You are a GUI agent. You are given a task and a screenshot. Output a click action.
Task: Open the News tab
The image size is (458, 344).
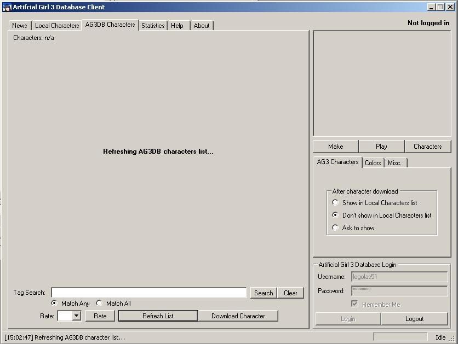(20, 26)
